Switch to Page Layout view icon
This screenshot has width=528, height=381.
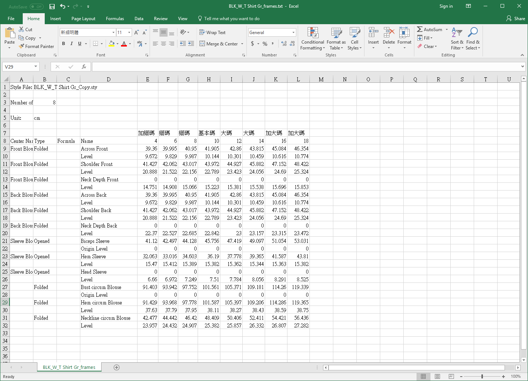click(x=437, y=377)
